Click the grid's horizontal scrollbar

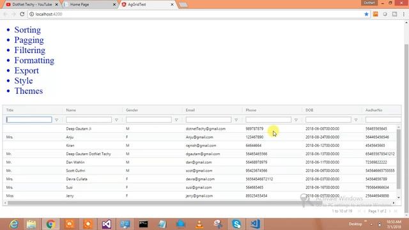pos(164,203)
